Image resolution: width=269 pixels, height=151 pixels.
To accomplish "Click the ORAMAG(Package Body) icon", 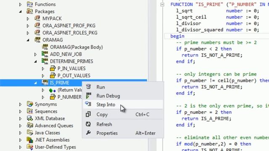I will [45, 47].
